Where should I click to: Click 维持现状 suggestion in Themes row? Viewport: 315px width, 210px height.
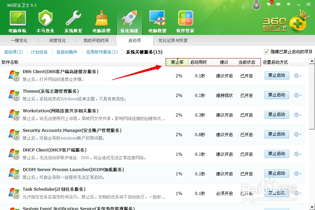[x=224, y=96]
